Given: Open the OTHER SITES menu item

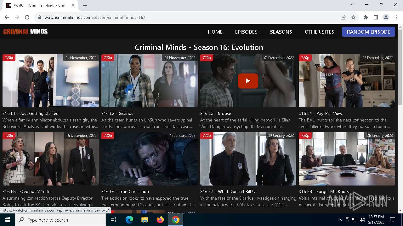Looking at the screenshot, I should [x=320, y=32].
